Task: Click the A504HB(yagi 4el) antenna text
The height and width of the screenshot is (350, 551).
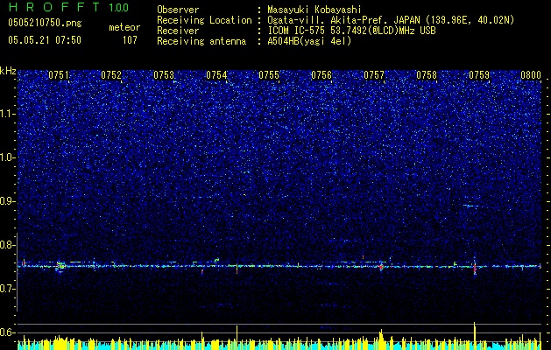Action: [x=309, y=41]
